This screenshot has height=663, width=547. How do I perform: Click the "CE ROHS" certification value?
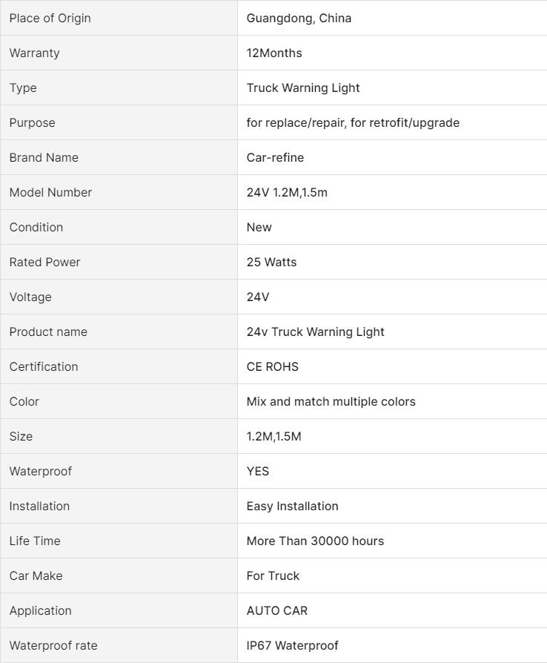(x=273, y=366)
